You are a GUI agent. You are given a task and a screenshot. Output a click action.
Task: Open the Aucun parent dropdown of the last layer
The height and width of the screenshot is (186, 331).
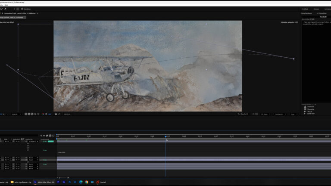point(33,168)
